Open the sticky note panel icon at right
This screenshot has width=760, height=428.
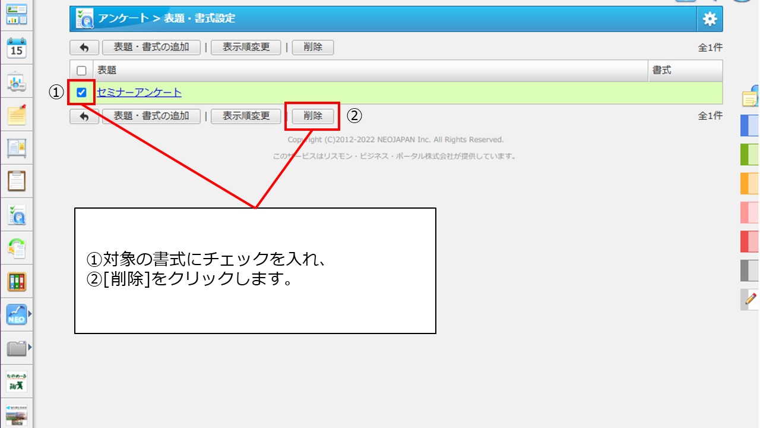tap(751, 96)
